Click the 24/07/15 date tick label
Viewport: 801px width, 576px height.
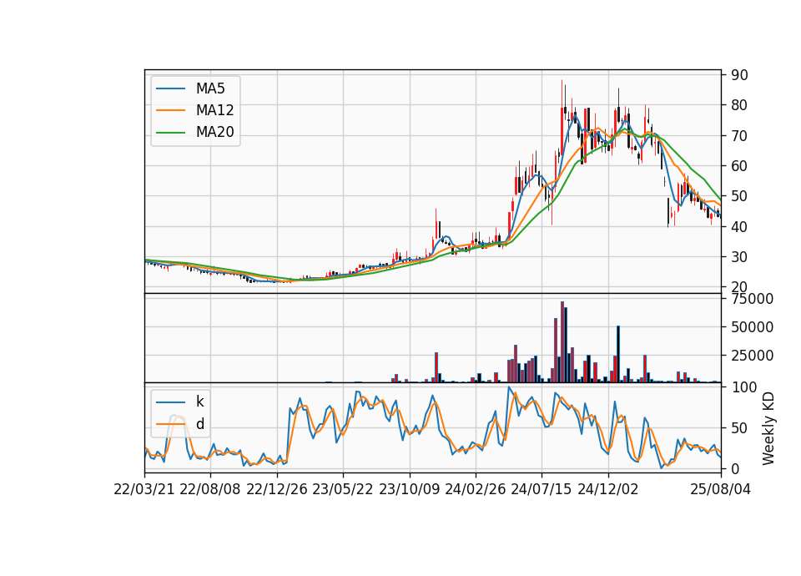[542, 489]
